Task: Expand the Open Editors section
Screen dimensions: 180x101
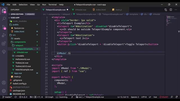Action: 24,14
